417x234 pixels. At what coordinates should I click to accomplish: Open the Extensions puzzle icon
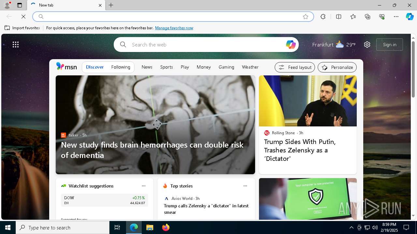tap(323, 17)
